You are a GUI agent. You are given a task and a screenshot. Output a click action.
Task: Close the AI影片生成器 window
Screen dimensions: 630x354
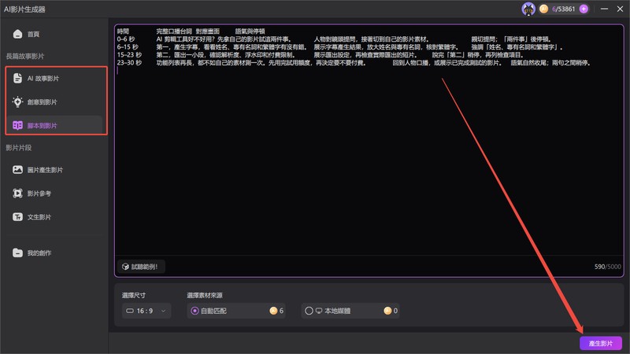coord(620,9)
